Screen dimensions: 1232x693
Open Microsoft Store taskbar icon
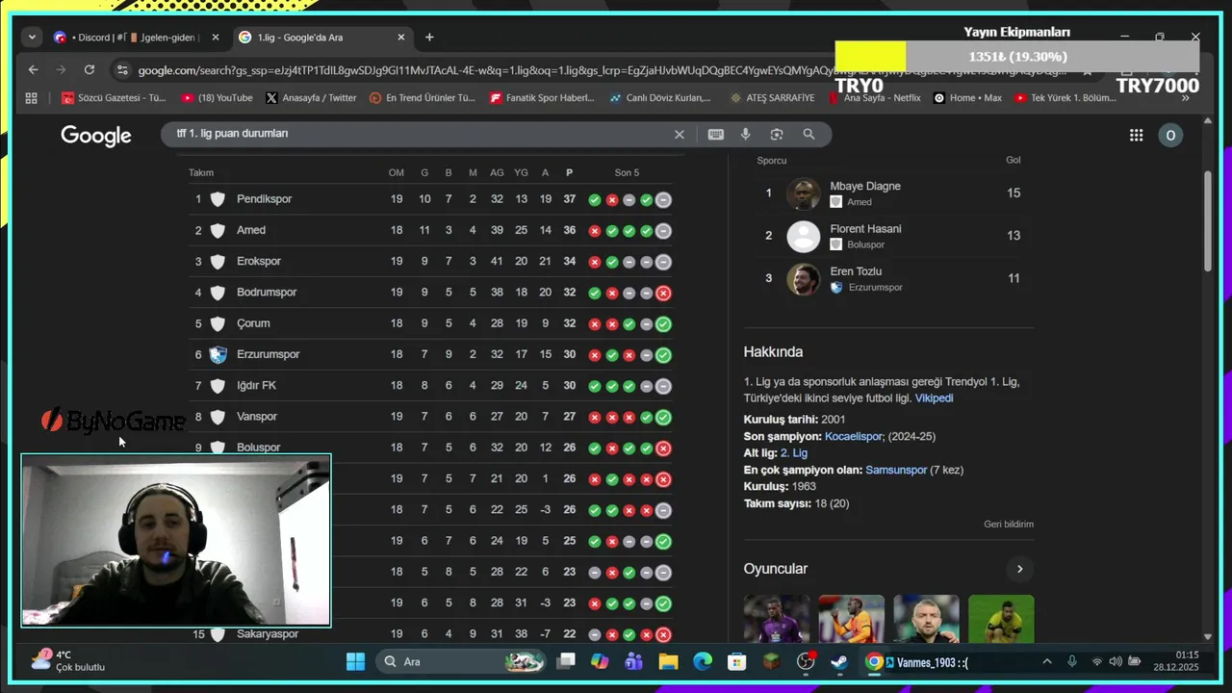point(736,661)
